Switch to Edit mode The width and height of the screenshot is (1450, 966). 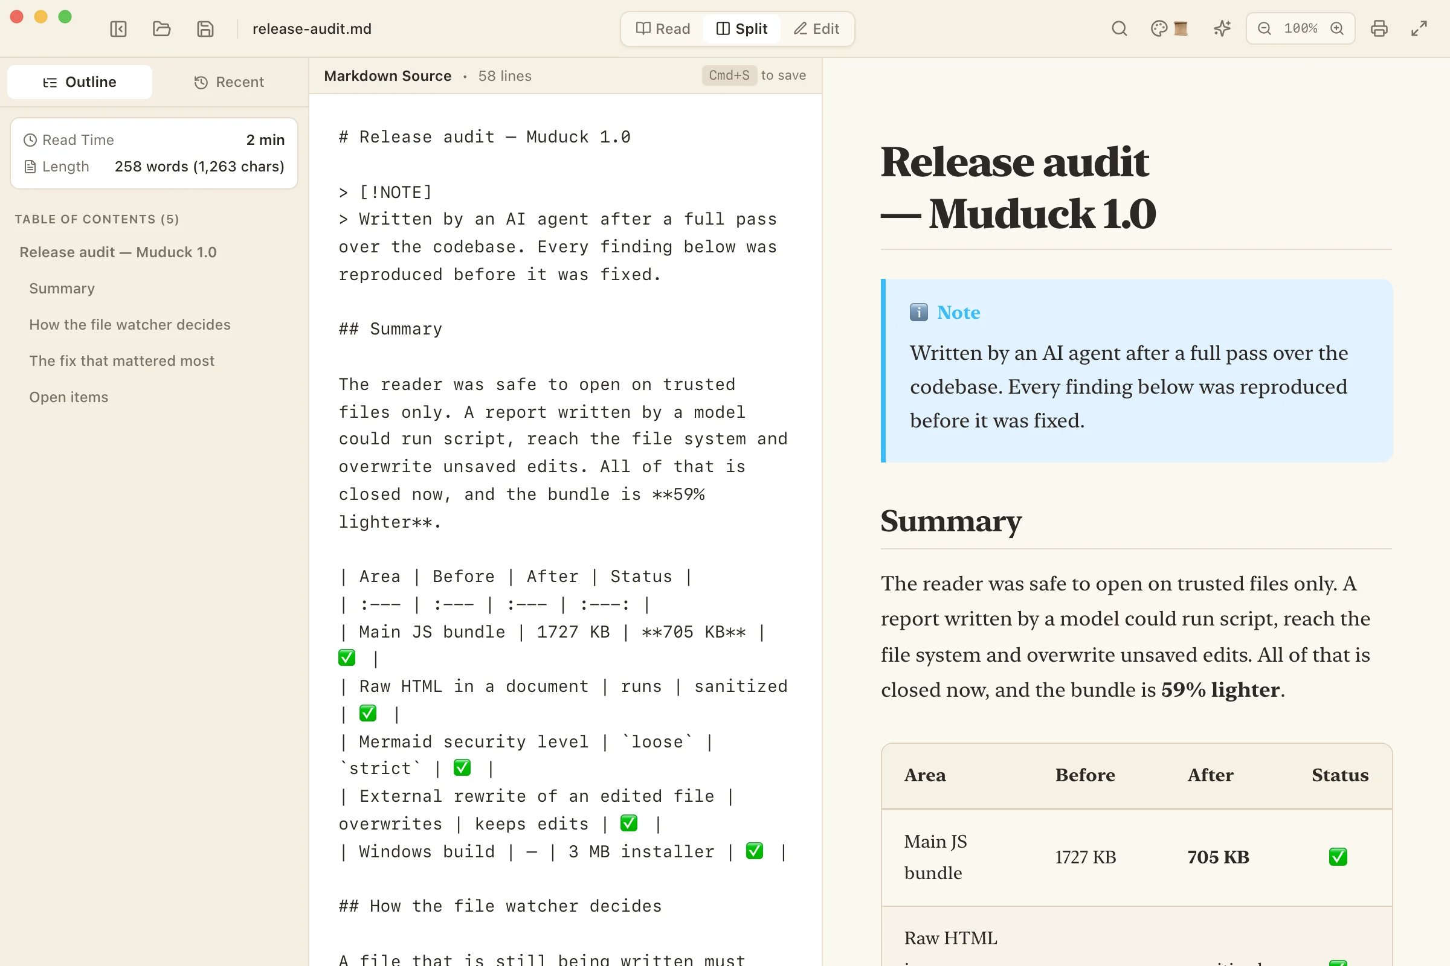(816, 29)
